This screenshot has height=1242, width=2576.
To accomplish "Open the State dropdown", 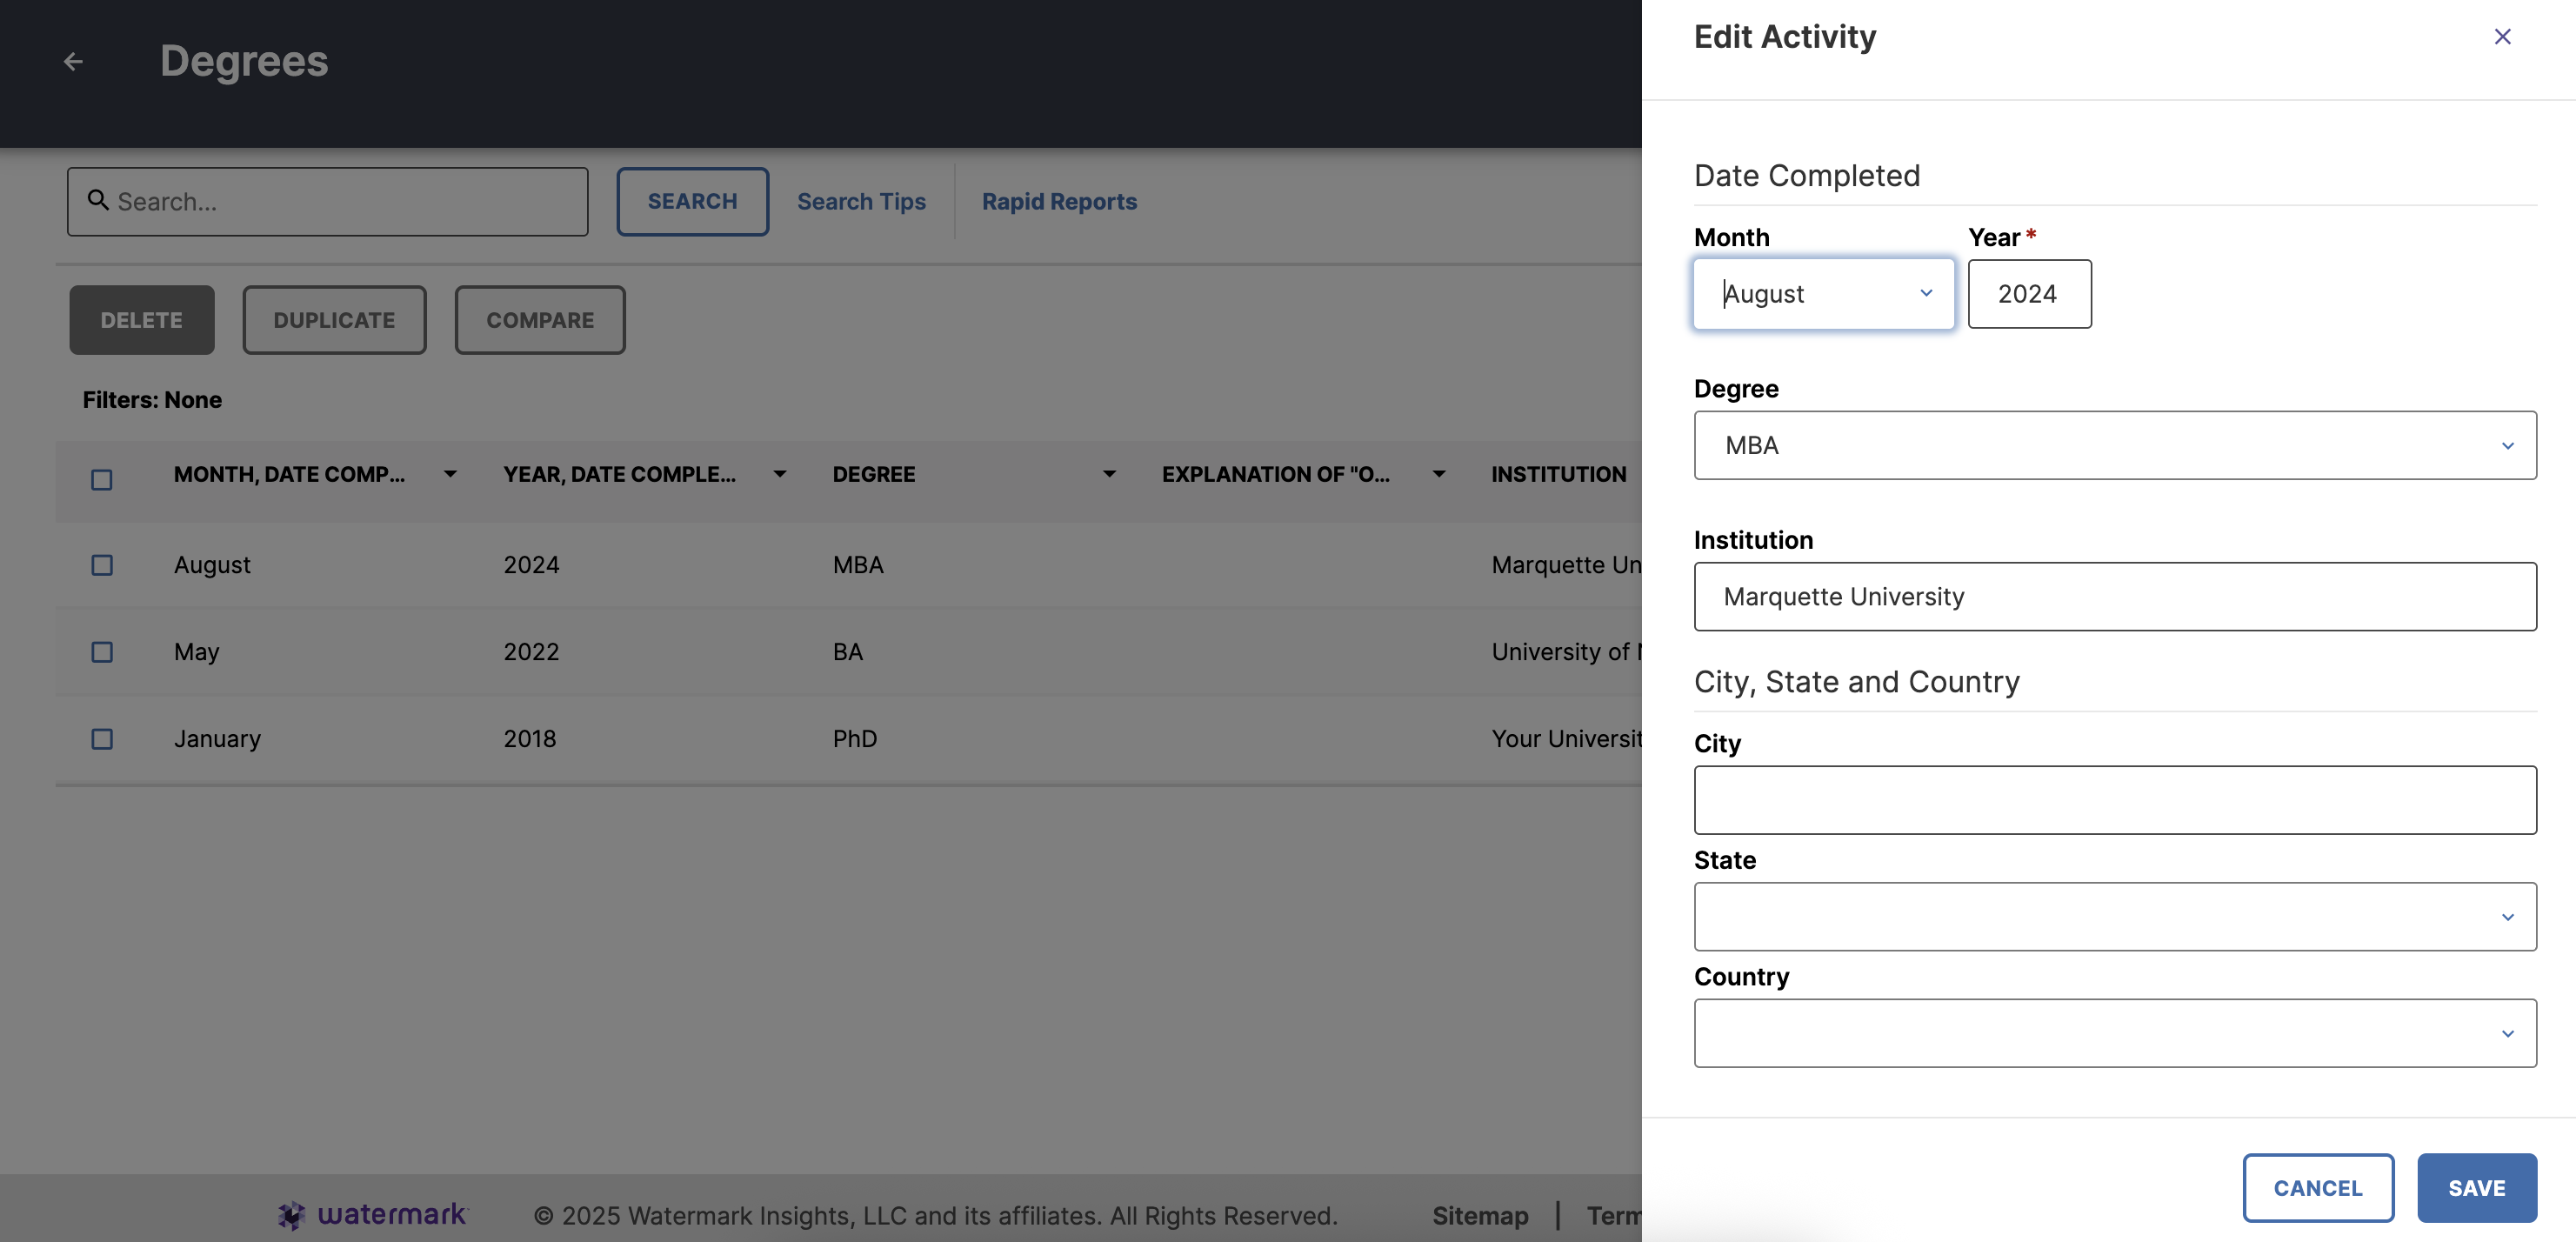I will 2115,916.
